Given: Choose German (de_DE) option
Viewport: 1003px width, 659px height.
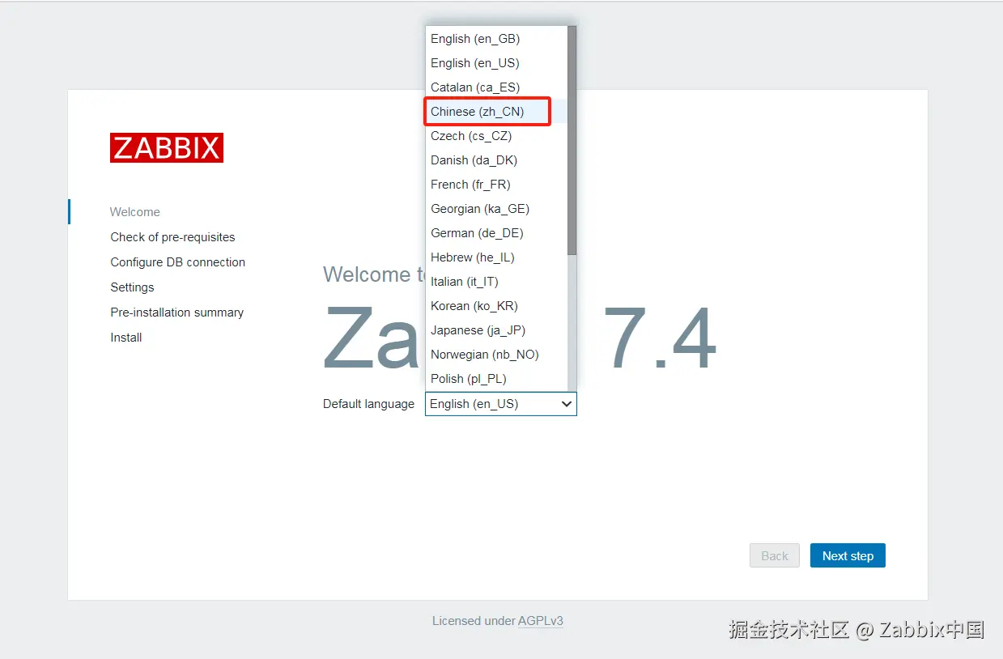Looking at the screenshot, I should tap(496, 233).
